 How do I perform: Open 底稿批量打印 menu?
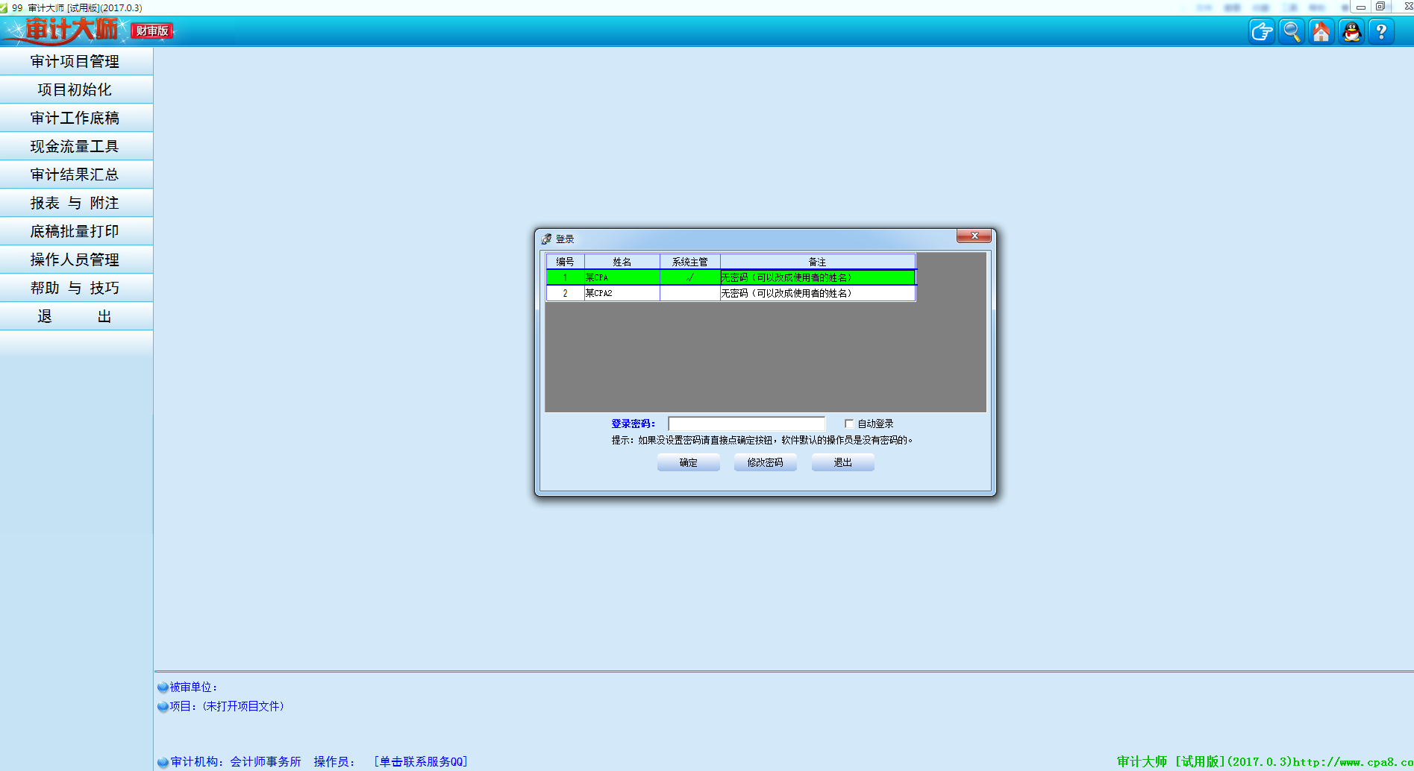click(76, 231)
